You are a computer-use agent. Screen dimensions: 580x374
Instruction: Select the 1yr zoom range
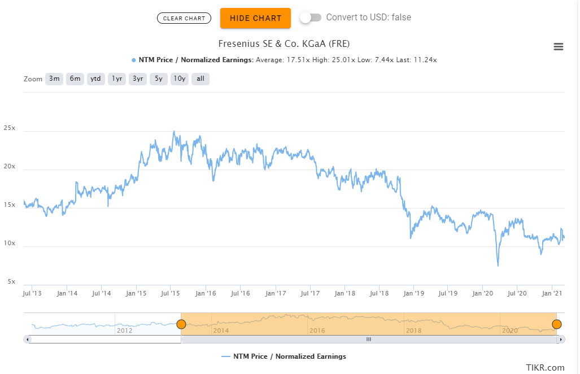[x=117, y=79]
